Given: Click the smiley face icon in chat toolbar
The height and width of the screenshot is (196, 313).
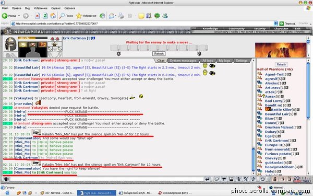Looking at the screenshot, I should coord(262,179).
